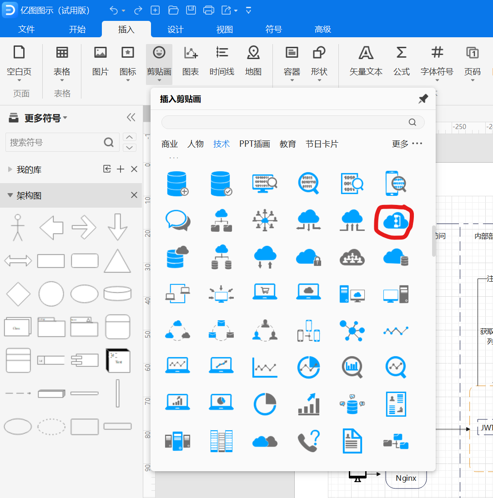Select the cloud with padlock clipart
This screenshot has width=493, height=498.
[x=308, y=257]
